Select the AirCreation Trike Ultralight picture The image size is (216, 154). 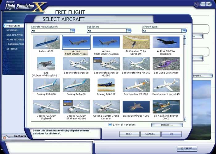pyautogui.click(x=136, y=42)
